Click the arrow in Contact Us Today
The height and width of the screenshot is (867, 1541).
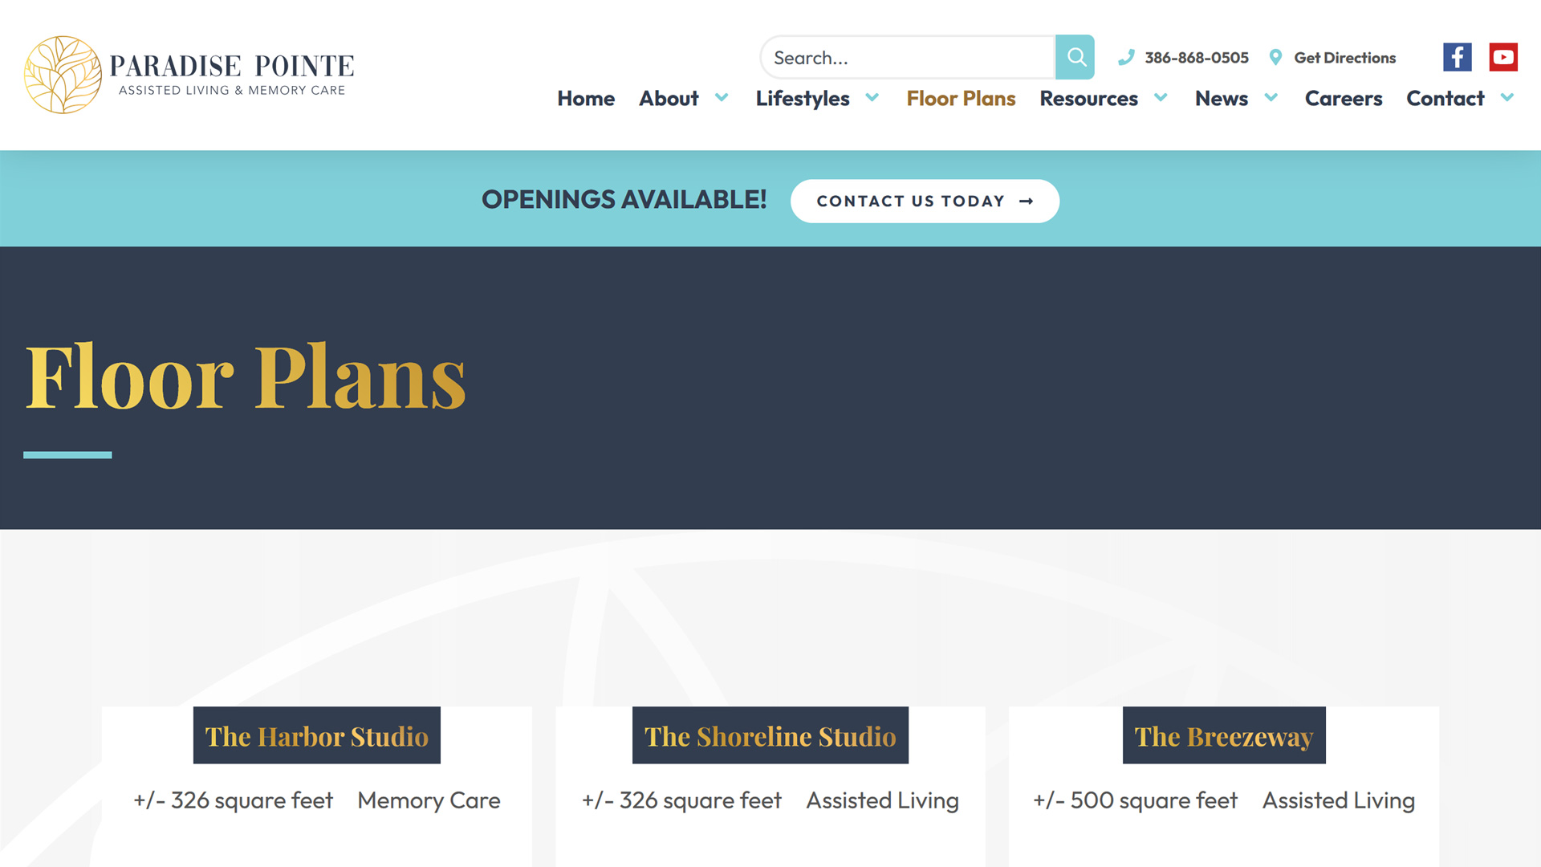(x=1026, y=201)
